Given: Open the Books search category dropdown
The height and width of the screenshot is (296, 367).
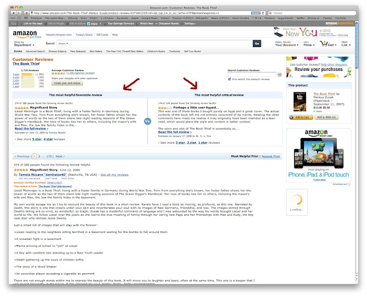Looking at the screenshot, I should [64, 44].
